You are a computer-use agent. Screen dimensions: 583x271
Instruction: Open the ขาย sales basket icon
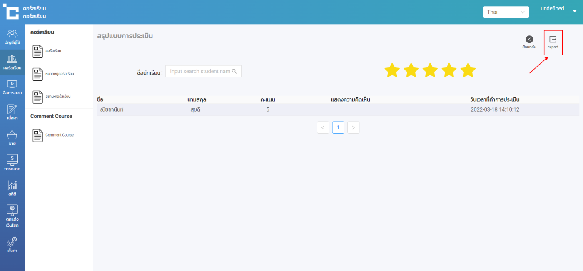[12, 135]
